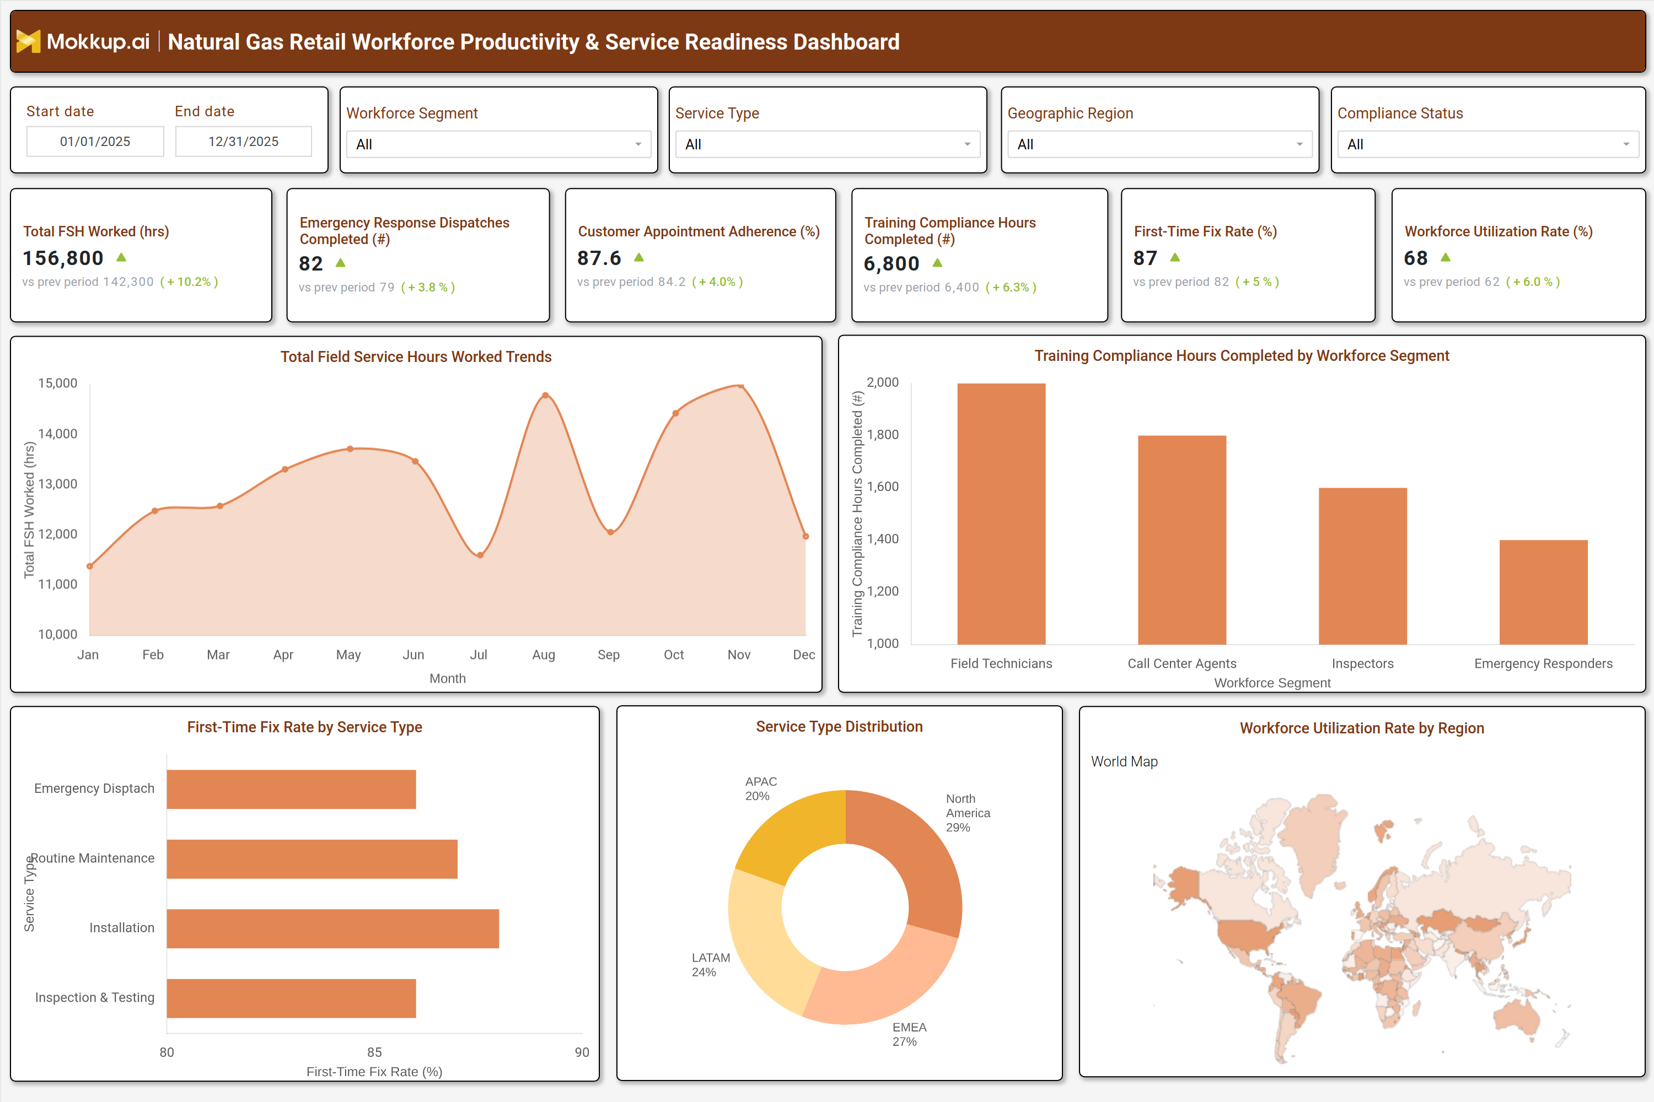
Task: Click the 'World Map' label
Action: tap(1124, 761)
